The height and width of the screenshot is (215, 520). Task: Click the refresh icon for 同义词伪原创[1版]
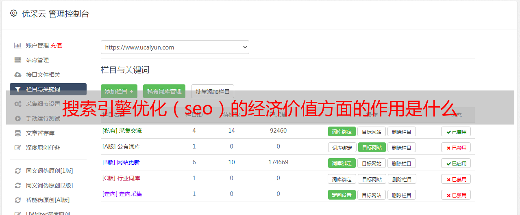(x=18, y=171)
